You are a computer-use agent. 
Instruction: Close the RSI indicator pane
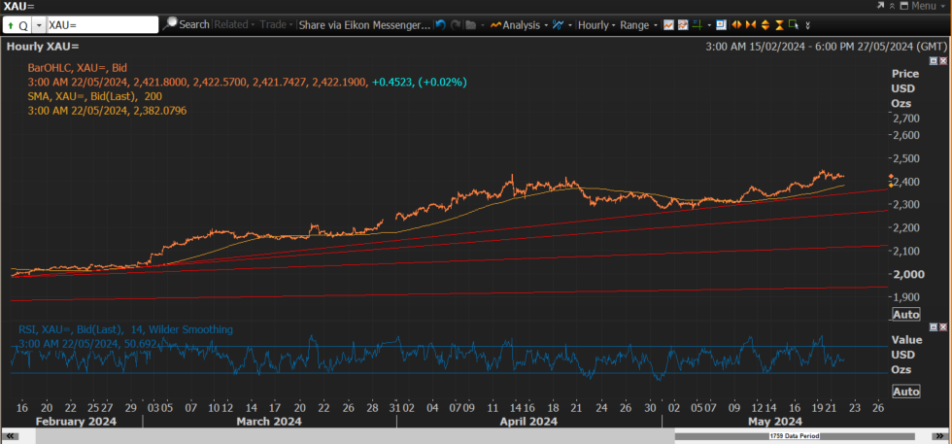coord(943,326)
